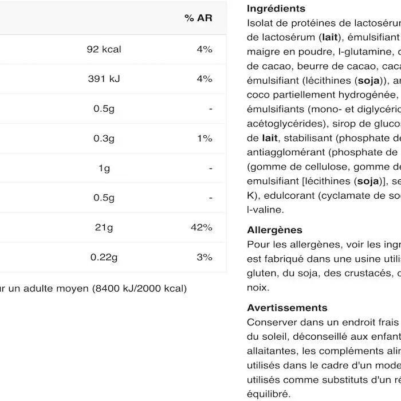
Task: Click the 92 kcal energy value
Action: point(104,49)
